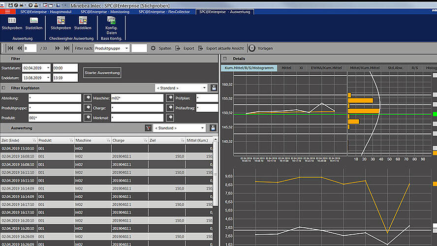Viewport: 437px width, 246px height.
Task: Select the R/S chart tab
Action: point(415,68)
